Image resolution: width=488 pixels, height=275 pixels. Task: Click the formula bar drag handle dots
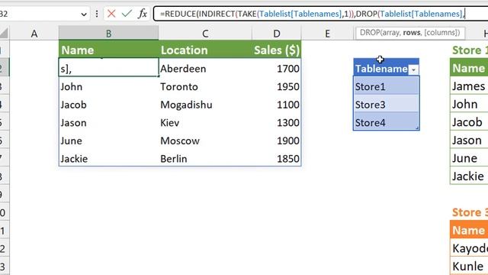[97, 14]
